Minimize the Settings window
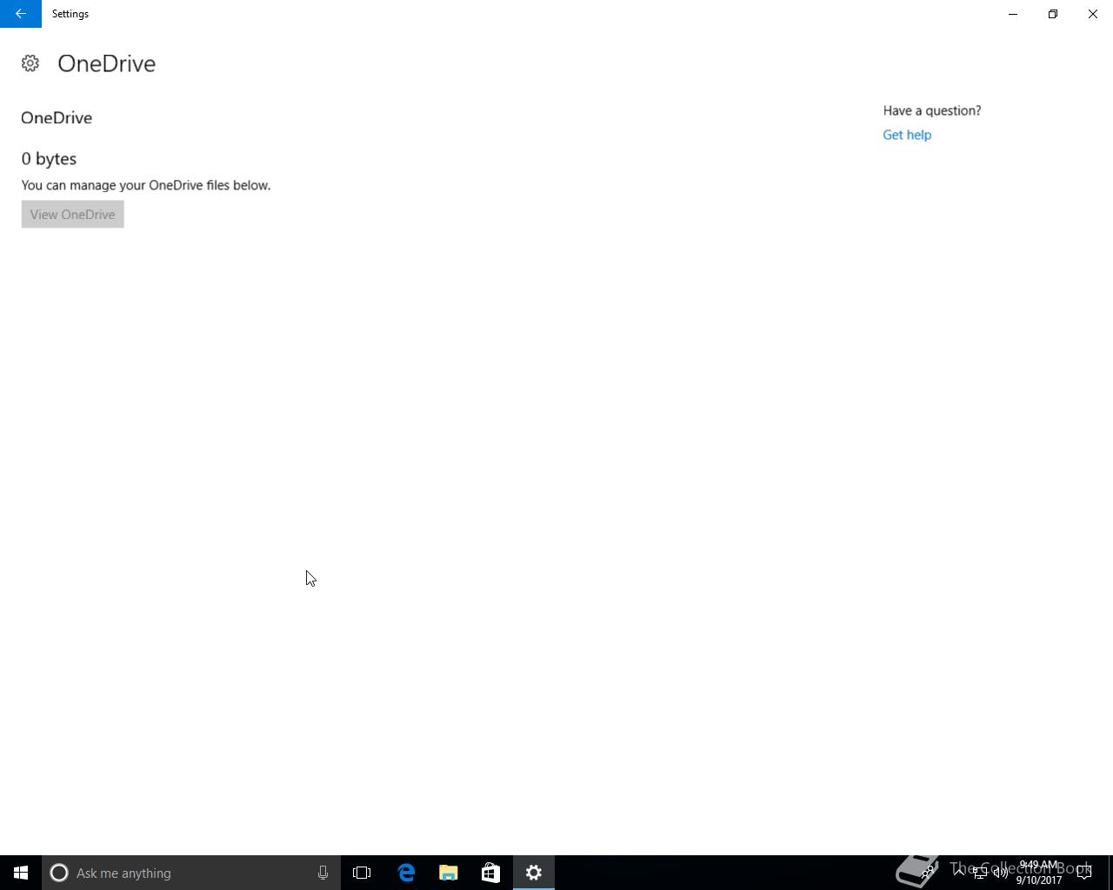This screenshot has height=890, width=1113. tap(1013, 14)
